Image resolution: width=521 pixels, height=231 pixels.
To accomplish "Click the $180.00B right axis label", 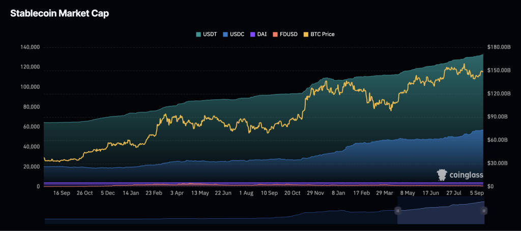I will [499, 47].
